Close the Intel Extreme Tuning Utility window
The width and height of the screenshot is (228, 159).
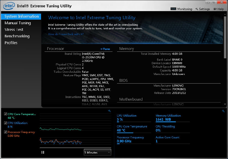[x=222, y=2]
